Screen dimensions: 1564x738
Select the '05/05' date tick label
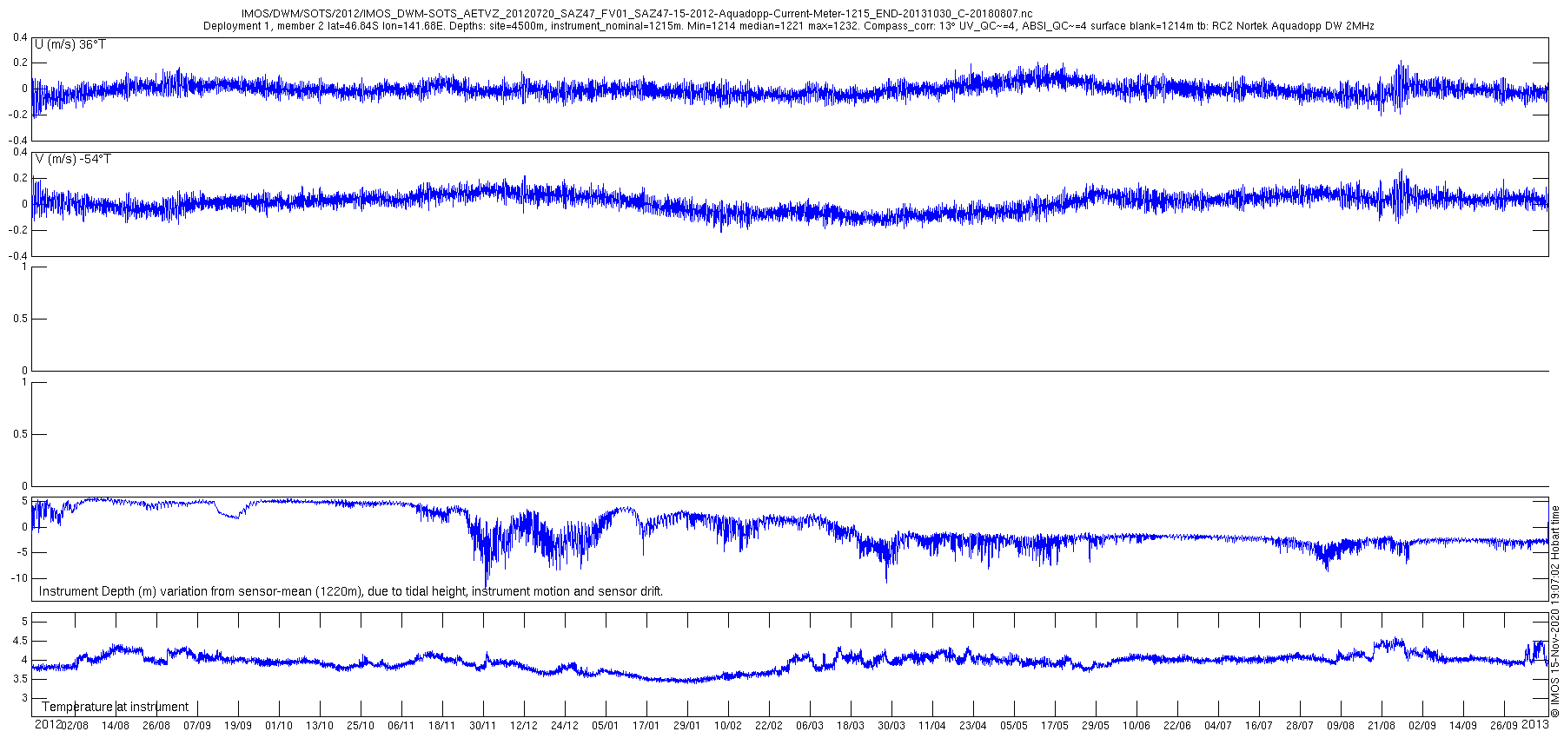pos(1014,726)
